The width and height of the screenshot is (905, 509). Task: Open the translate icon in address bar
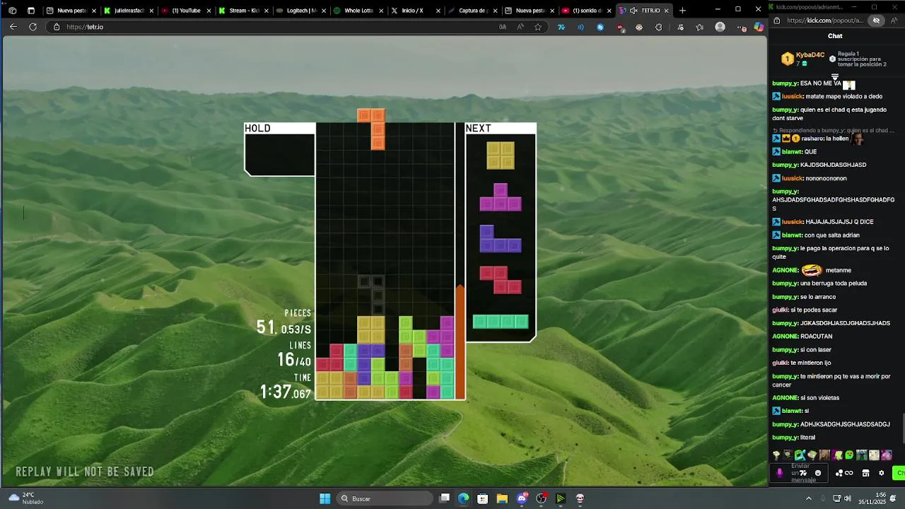click(x=503, y=27)
